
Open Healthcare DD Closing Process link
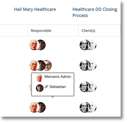click(x=95, y=12)
